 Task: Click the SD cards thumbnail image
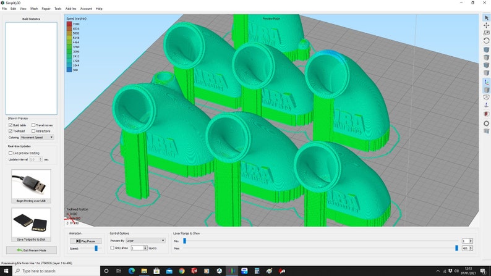(x=31, y=222)
